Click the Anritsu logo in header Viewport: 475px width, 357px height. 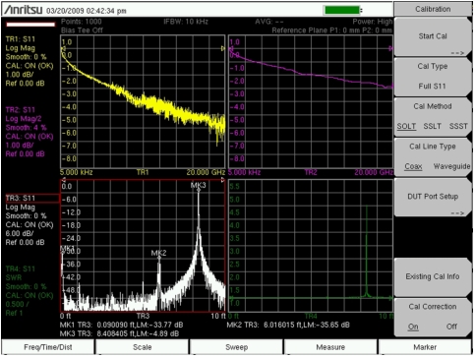23,10
